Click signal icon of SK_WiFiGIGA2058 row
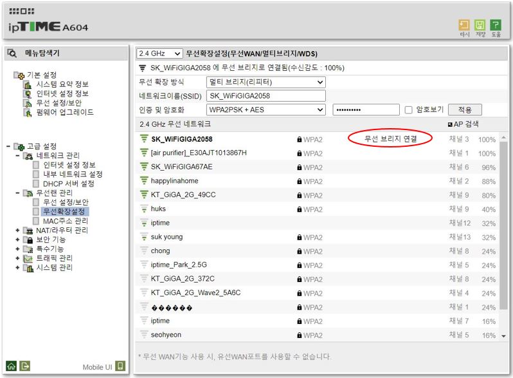Image resolution: width=513 pixels, height=378 pixels. pyautogui.click(x=144, y=139)
